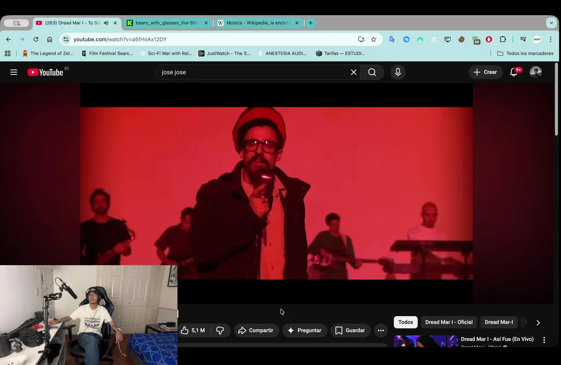The image size is (561, 365).
Task: Open the Compartir share dialog
Action: [256, 331]
